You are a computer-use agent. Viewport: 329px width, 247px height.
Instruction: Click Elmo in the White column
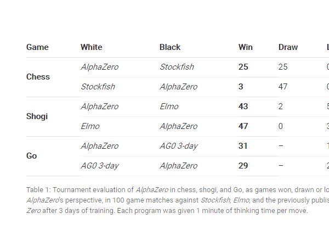[90, 126]
